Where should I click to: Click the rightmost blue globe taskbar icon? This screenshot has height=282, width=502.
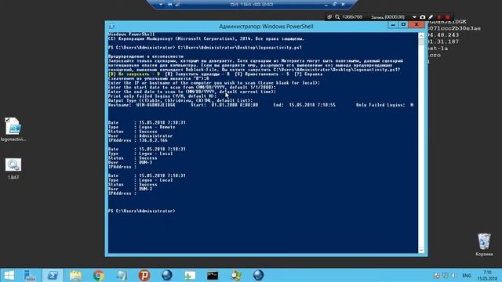258,275
